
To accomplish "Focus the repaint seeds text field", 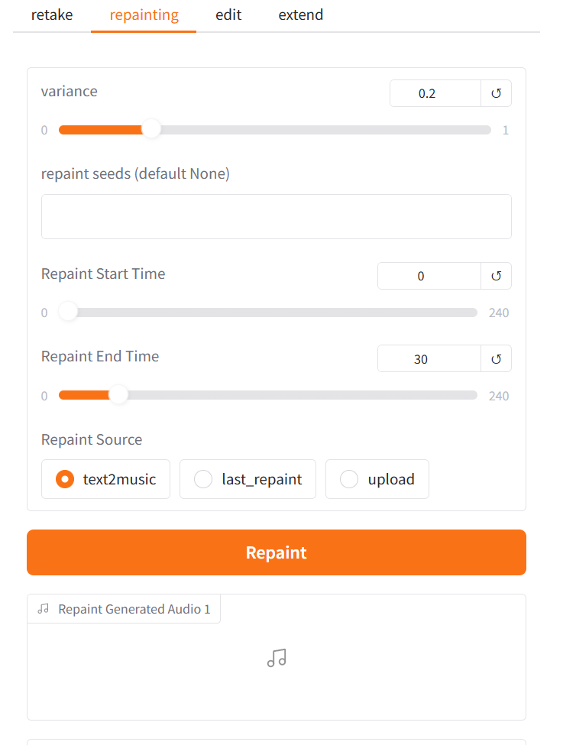I will (276, 216).
